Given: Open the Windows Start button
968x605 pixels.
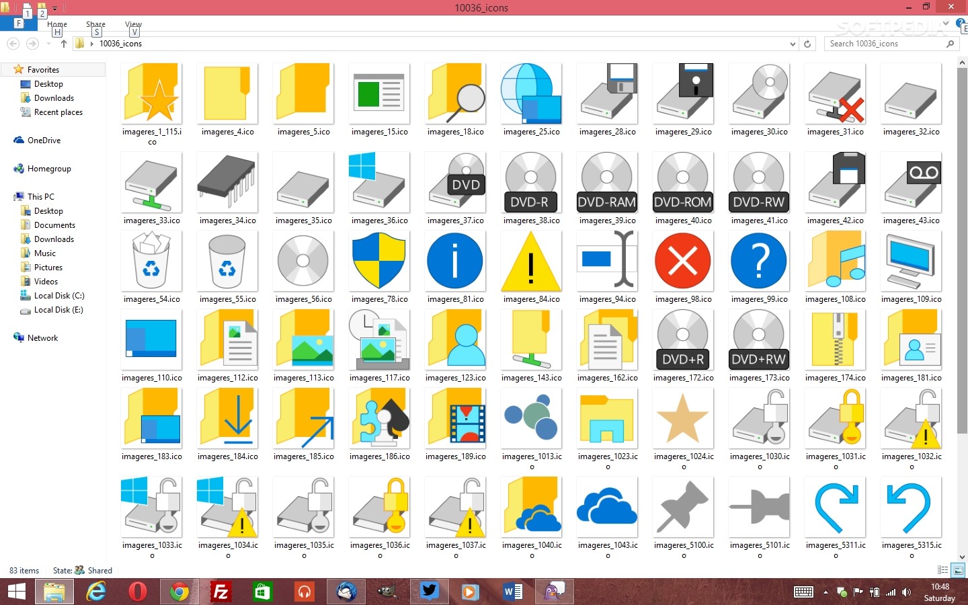Looking at the screenshot, I should pos(16,592).
